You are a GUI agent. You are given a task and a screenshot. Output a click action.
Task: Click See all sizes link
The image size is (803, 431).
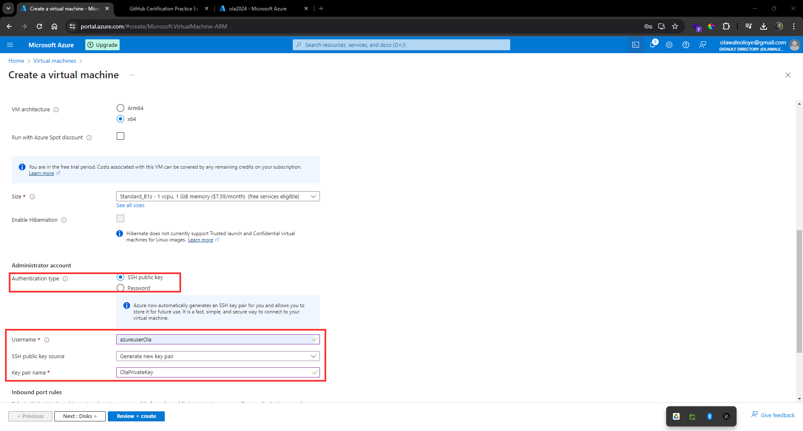click(x=130, y=205)
